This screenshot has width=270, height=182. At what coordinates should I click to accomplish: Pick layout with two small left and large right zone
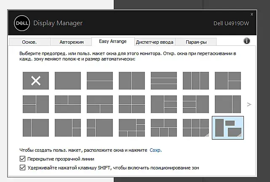pos(100,128)
